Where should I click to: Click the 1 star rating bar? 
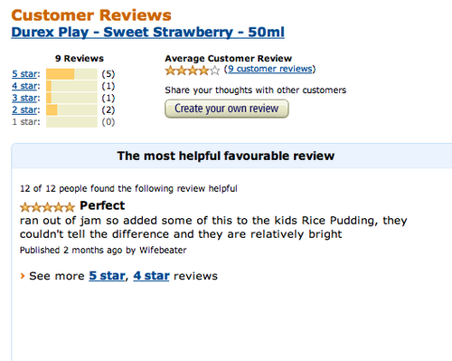point(71,122)
